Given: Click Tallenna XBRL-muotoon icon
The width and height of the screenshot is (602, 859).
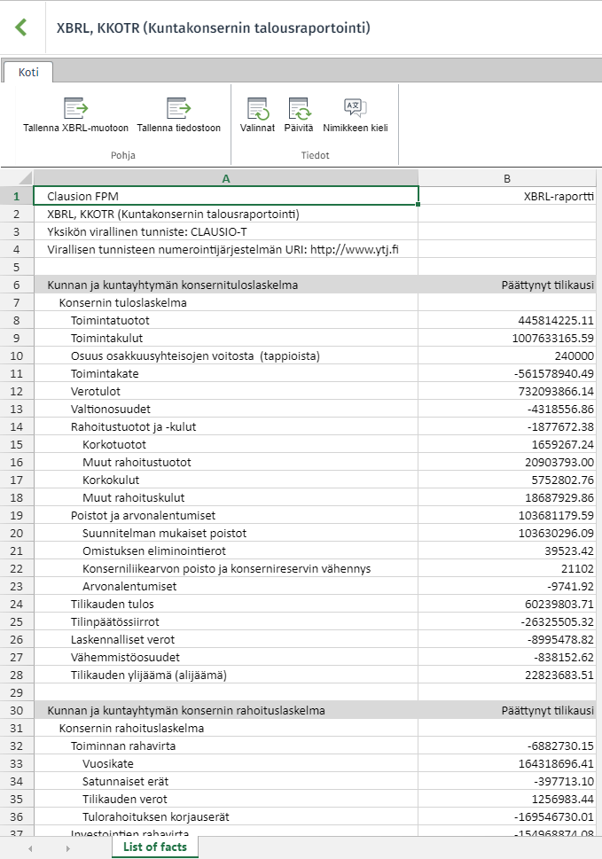Looking at the screenshot, I should pos(75,108).
